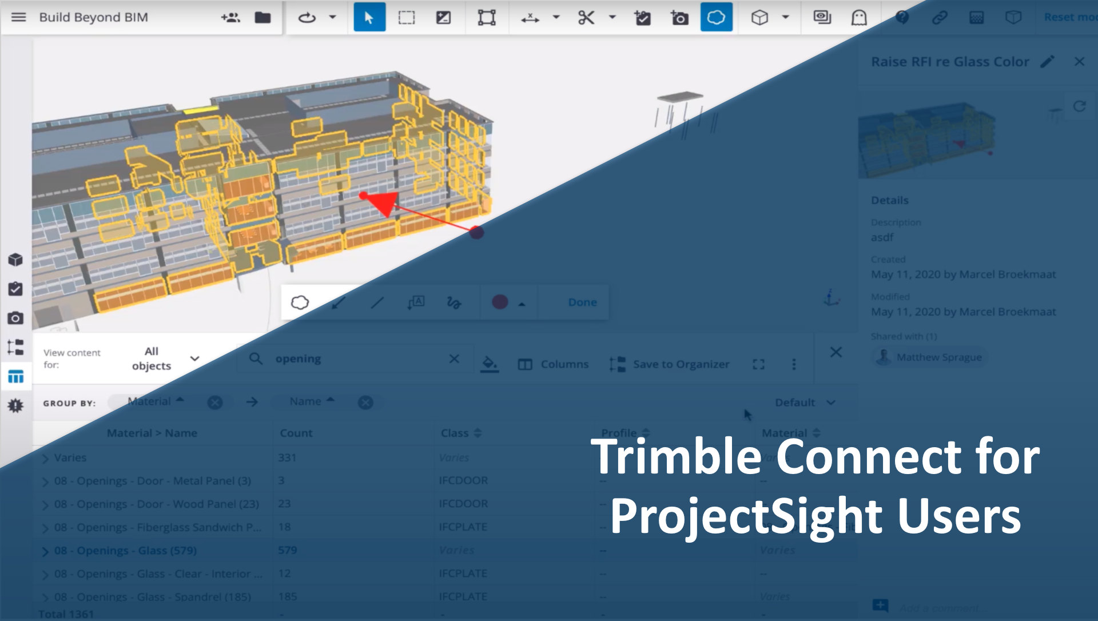This screenshot has height=621, width=1098.
Task: Open the Default preset dropdown
Action: pyautogui.click(x=805, y=403)
